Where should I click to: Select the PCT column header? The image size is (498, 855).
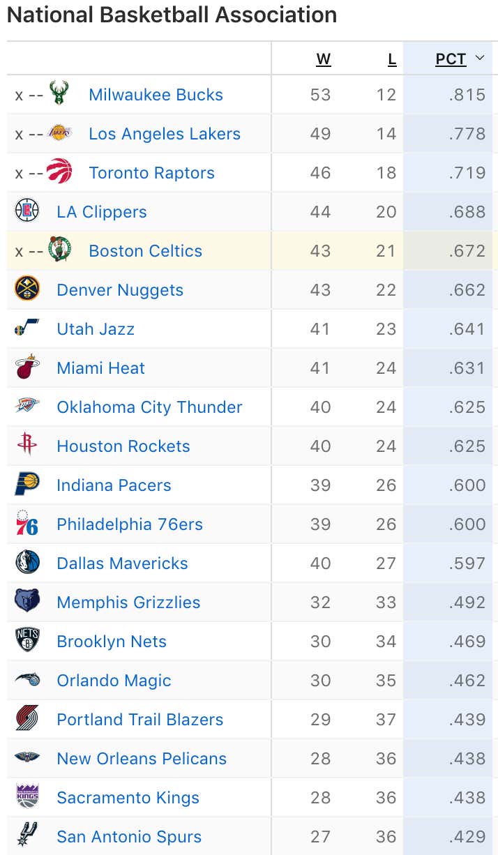pyautogui.click(x=451, y=59)
